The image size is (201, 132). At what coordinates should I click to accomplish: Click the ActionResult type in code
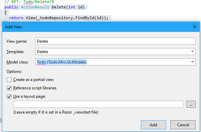[x=35, y=7]
